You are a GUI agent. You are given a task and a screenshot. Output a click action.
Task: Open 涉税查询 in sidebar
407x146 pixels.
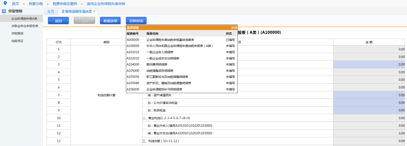[18, 34]
